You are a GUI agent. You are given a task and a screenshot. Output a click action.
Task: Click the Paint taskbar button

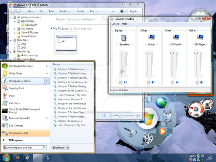(48, 157)
